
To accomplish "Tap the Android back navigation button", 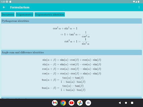I will pos(120,103).
